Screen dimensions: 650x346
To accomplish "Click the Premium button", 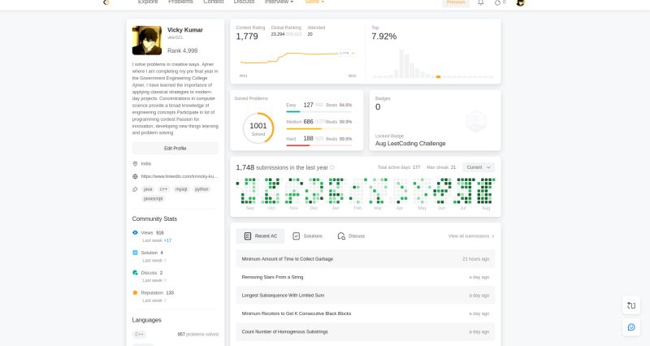I will (x=456, y=2).
